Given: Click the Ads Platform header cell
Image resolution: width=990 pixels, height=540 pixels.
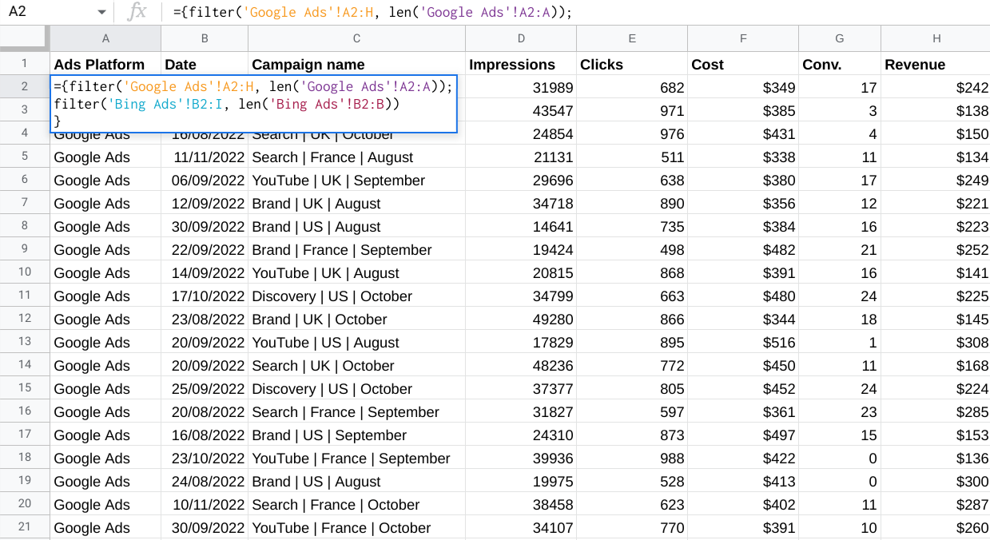Looking at the screenshot, I should (x=105, y=65).
